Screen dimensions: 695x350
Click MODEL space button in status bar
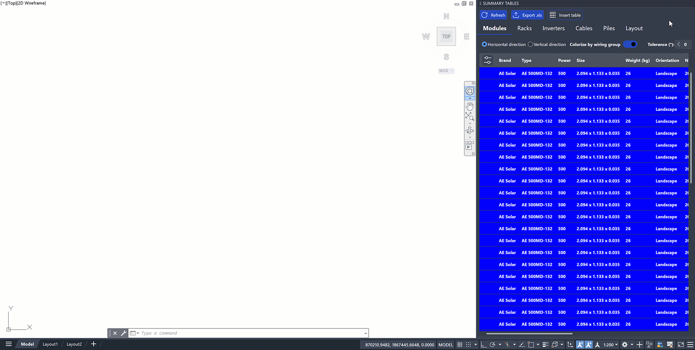coord(445,345)
